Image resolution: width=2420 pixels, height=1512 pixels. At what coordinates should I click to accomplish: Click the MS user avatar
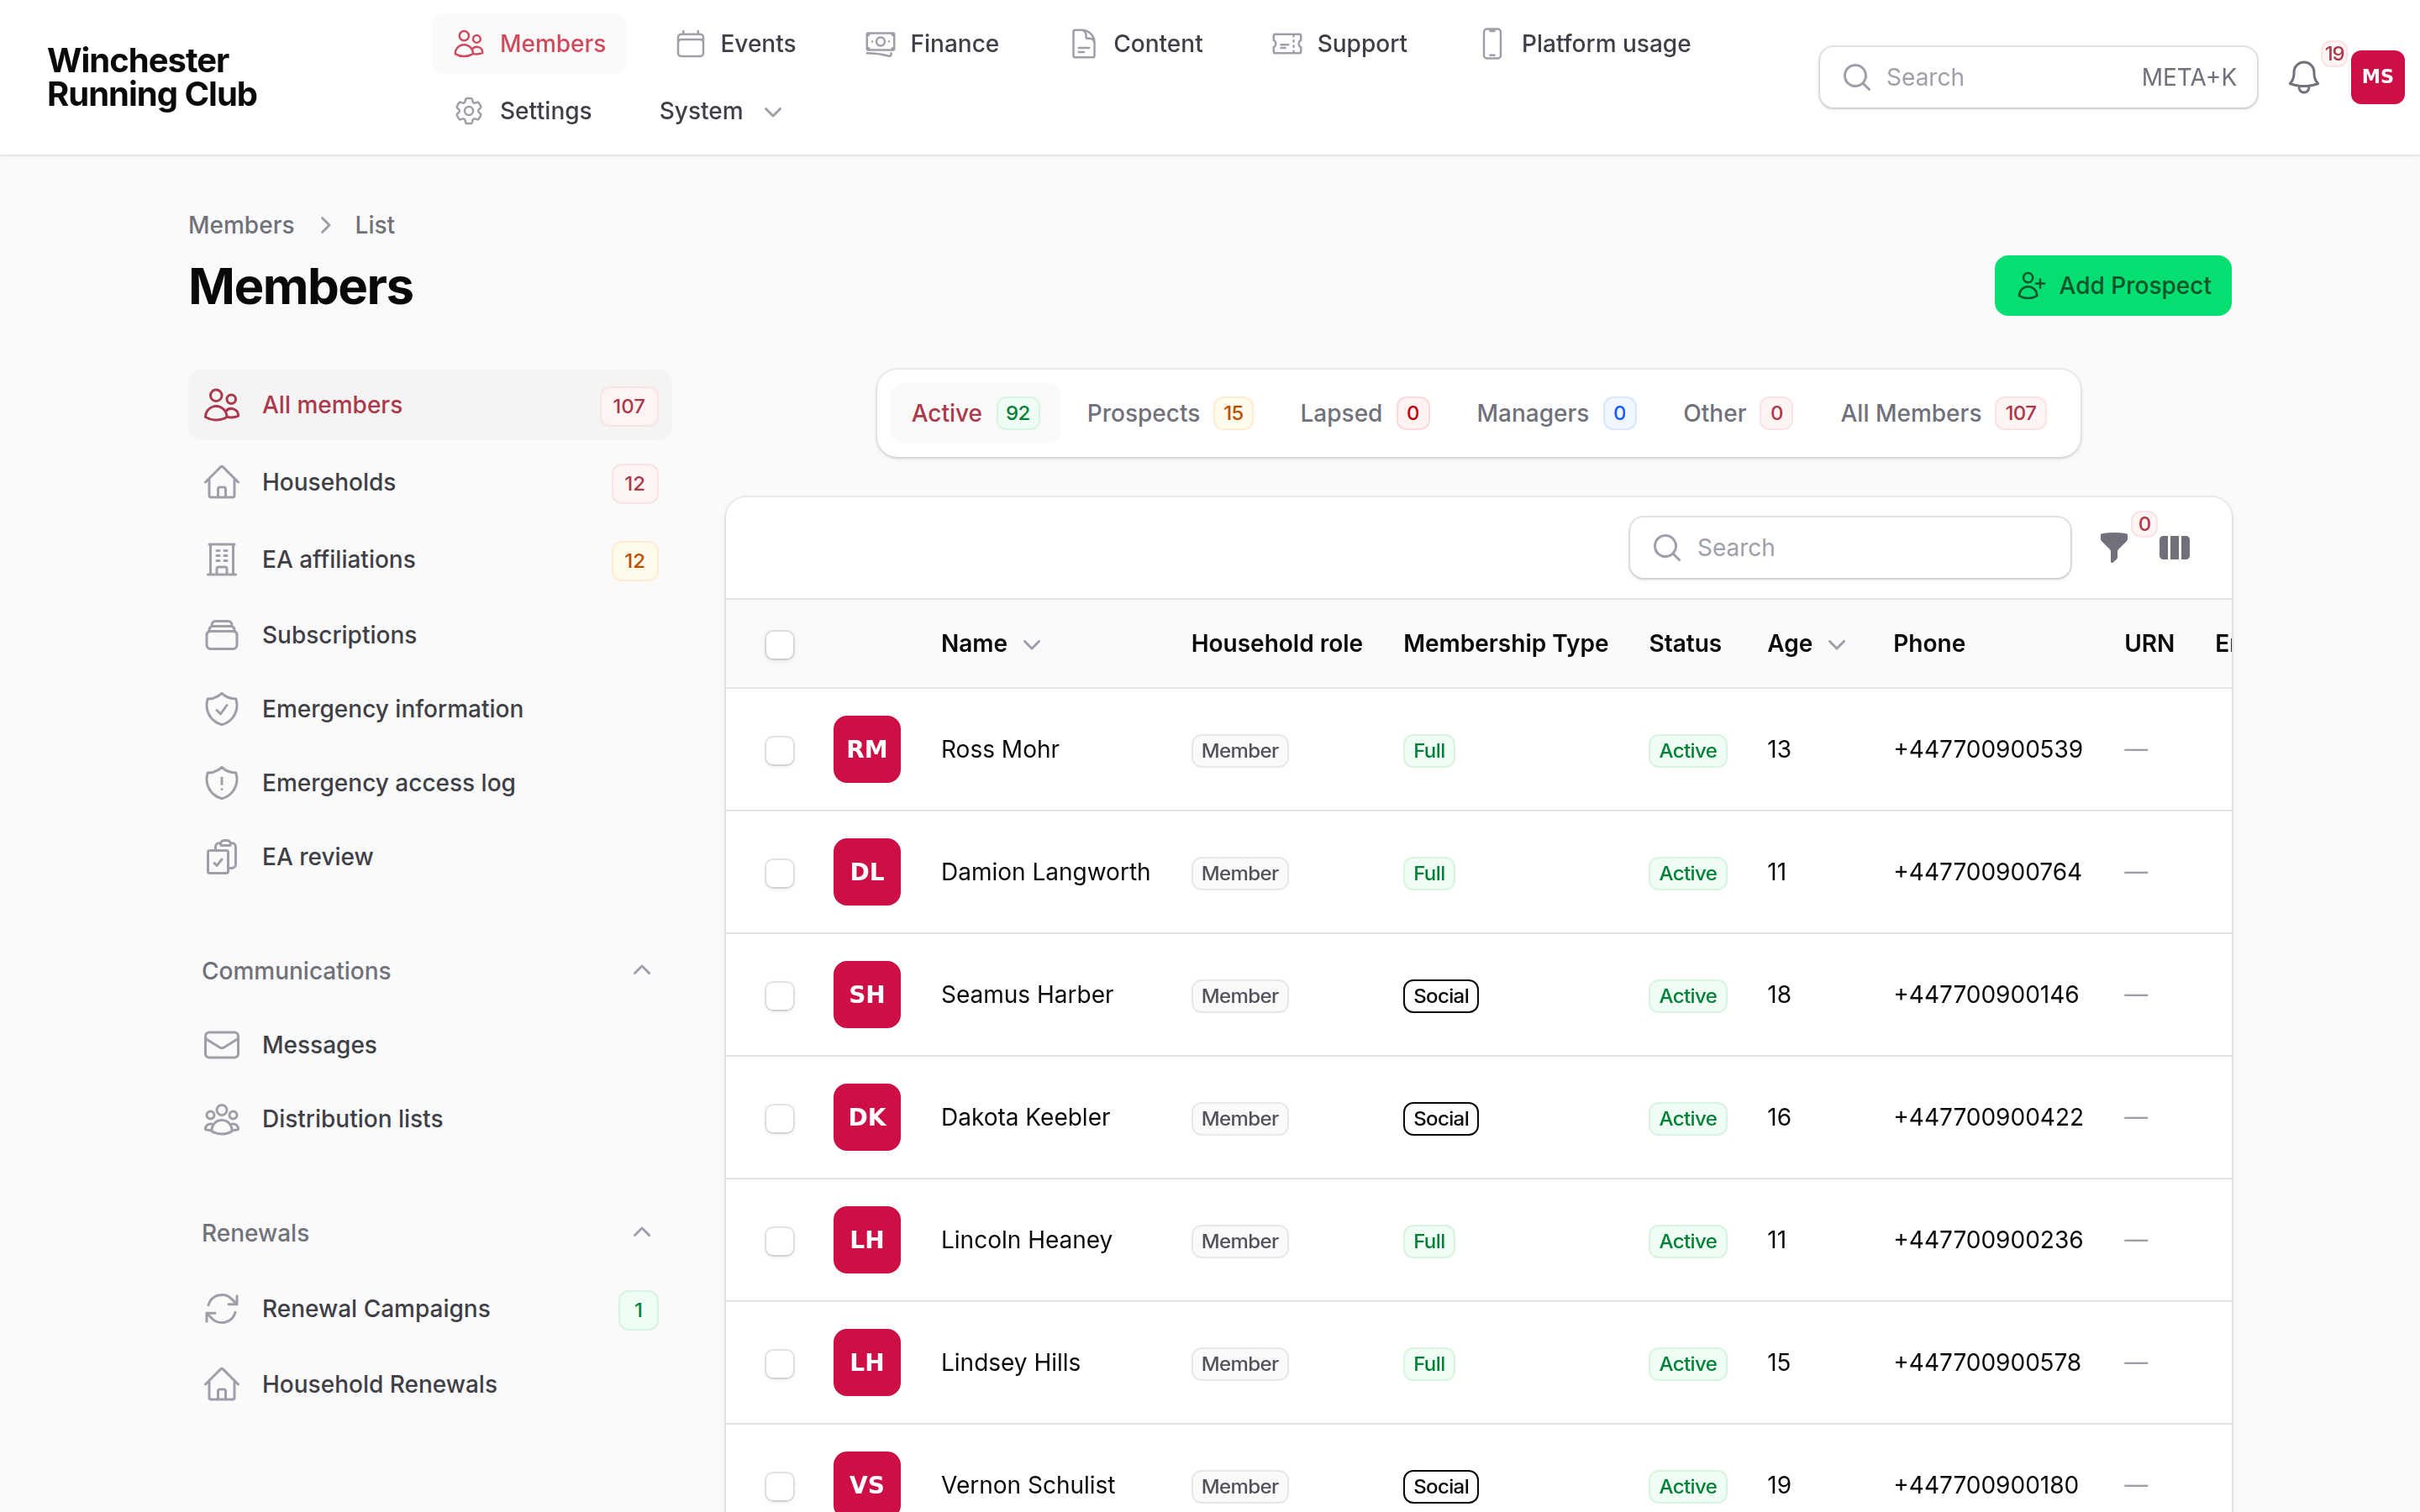click(2377, 77)
